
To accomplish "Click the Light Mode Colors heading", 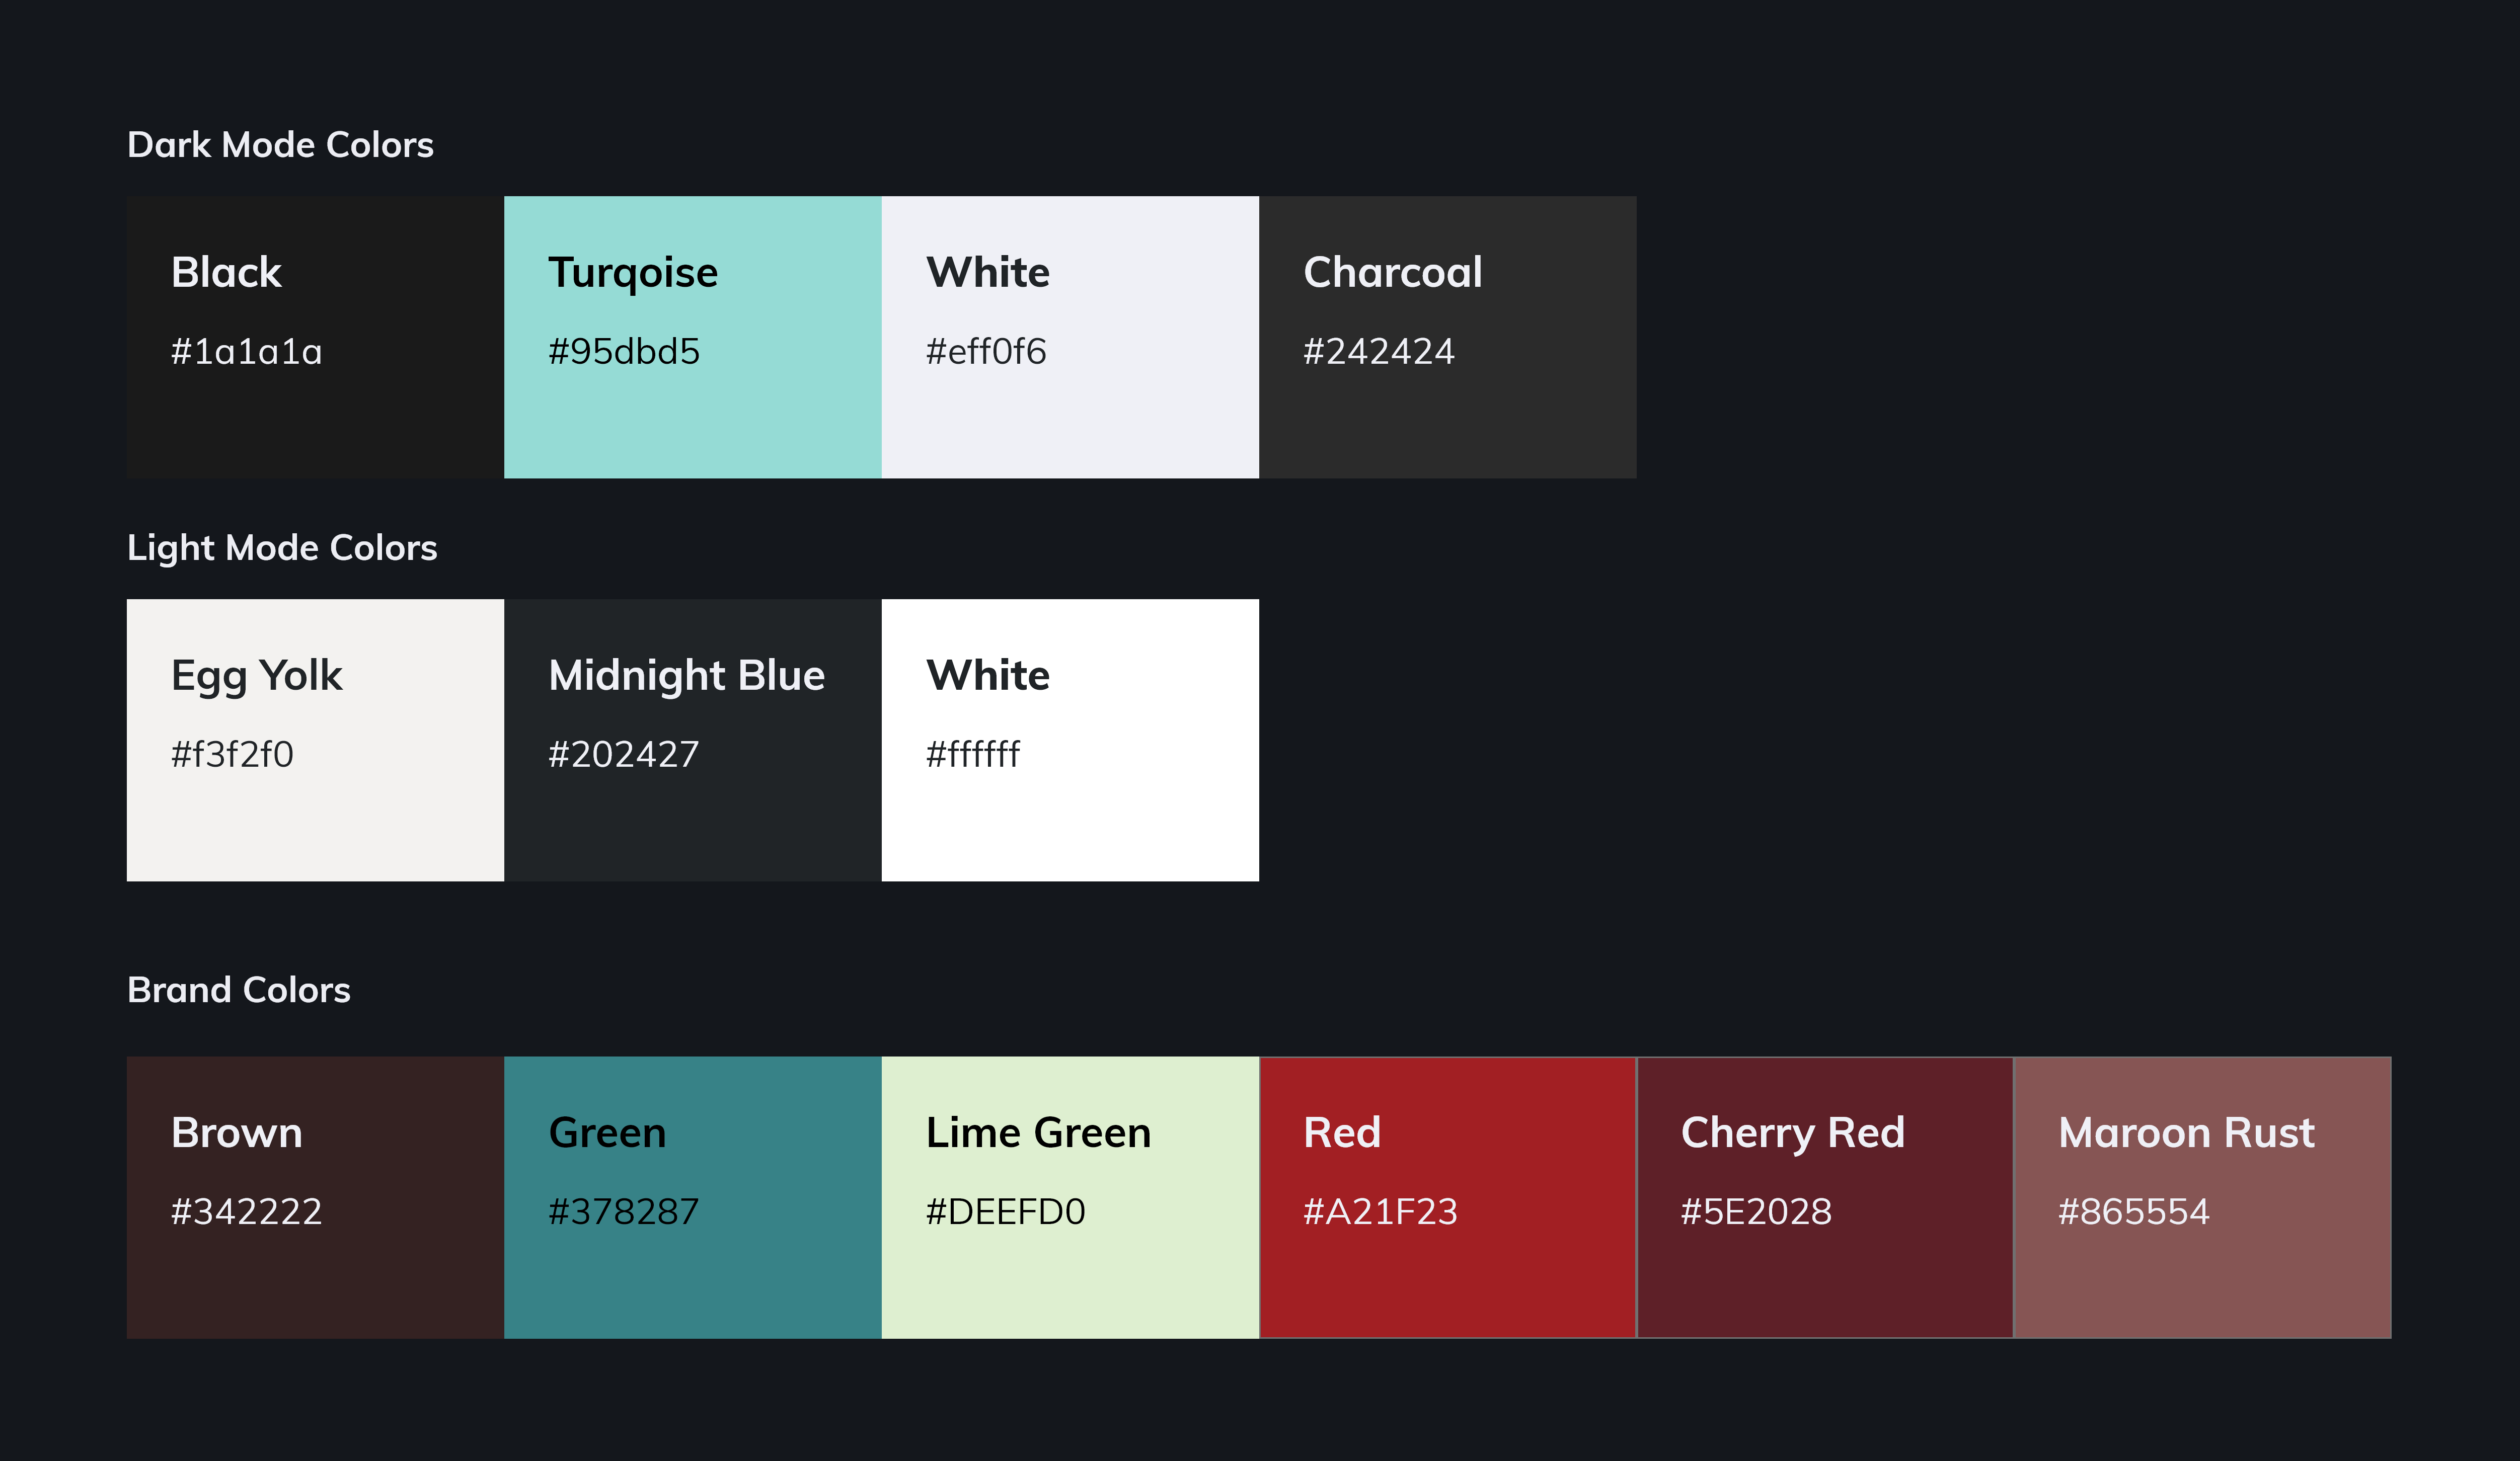I will [x=282, y=548].
